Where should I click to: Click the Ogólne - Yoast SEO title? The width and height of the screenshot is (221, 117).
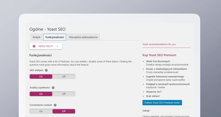coord(47,29)
